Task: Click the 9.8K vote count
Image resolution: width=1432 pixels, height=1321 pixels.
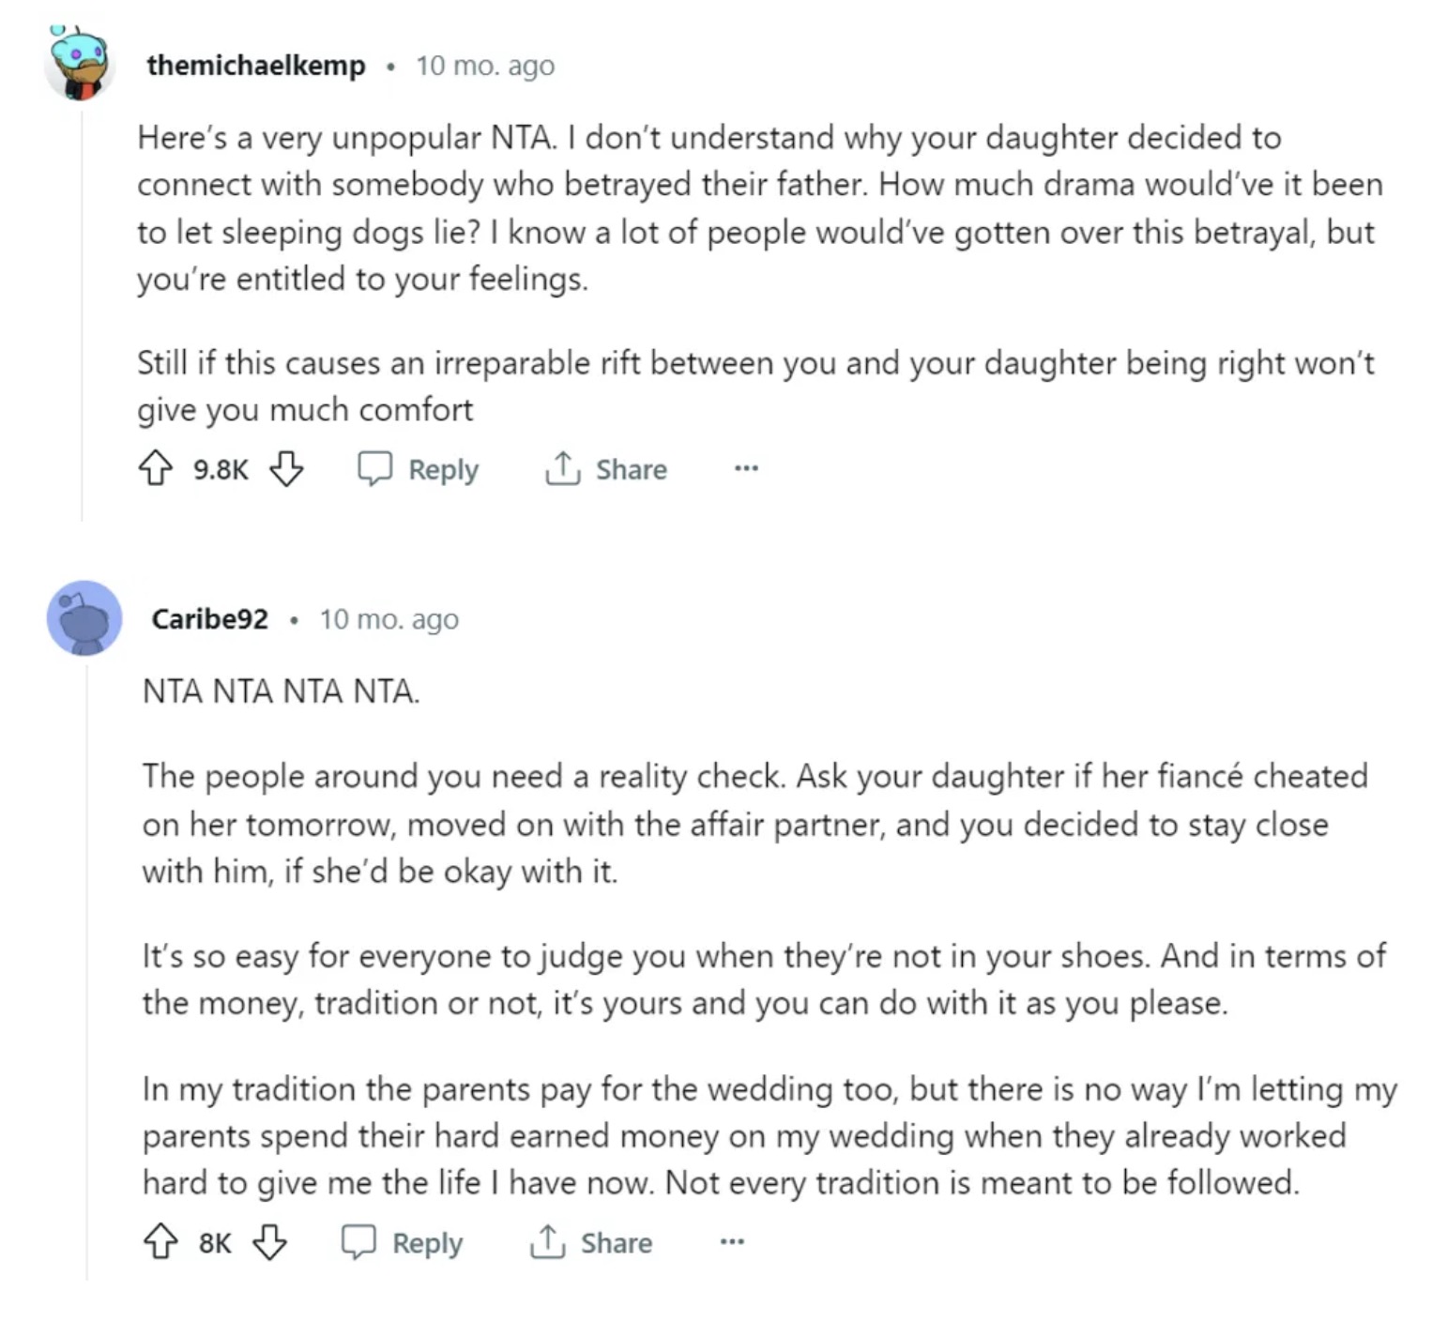Action: tap(221, 469)
